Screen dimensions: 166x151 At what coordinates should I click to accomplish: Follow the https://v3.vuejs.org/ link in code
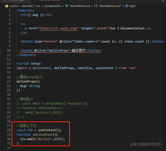coord(59,28)
